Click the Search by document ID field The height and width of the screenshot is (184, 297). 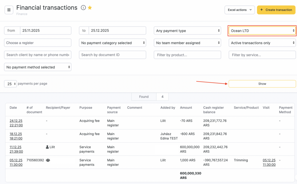click(113, 55)
